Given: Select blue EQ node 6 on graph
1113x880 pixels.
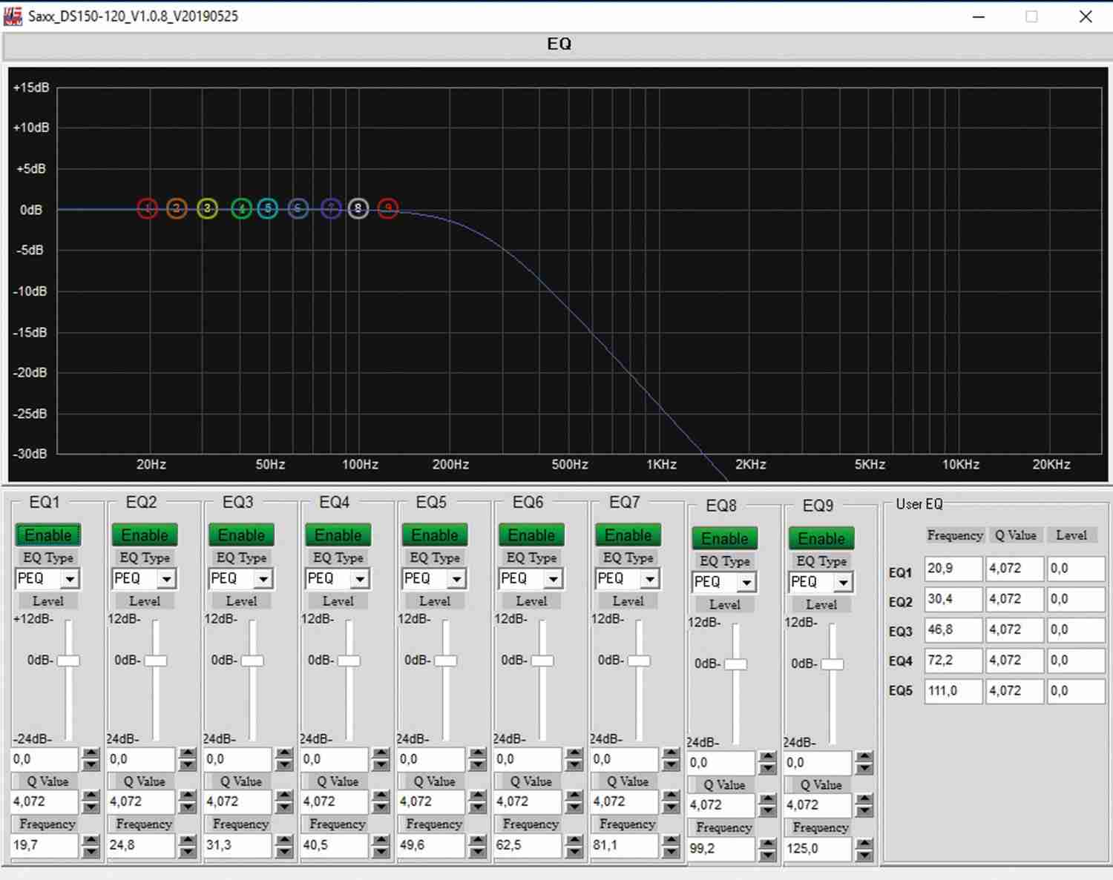Looking at the screenshot, I should [298, 209].
